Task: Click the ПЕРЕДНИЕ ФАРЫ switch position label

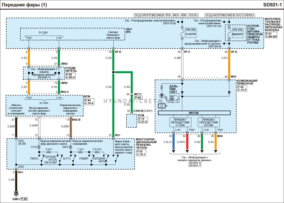Action: (99, 160)
